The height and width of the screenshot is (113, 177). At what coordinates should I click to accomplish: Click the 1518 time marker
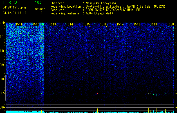[137, 24]
